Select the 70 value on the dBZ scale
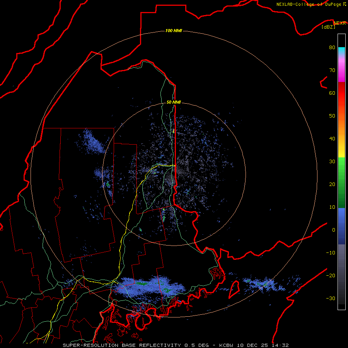348x348 pixels. [x=332, y=70]
